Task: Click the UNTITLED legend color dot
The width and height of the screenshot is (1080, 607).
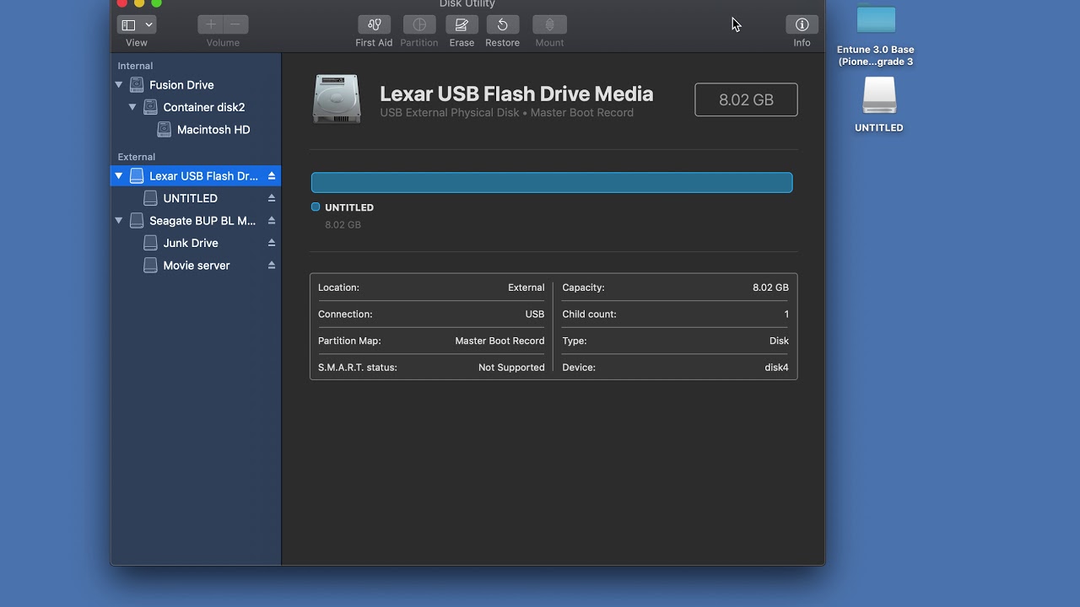Action: [316, 207]
